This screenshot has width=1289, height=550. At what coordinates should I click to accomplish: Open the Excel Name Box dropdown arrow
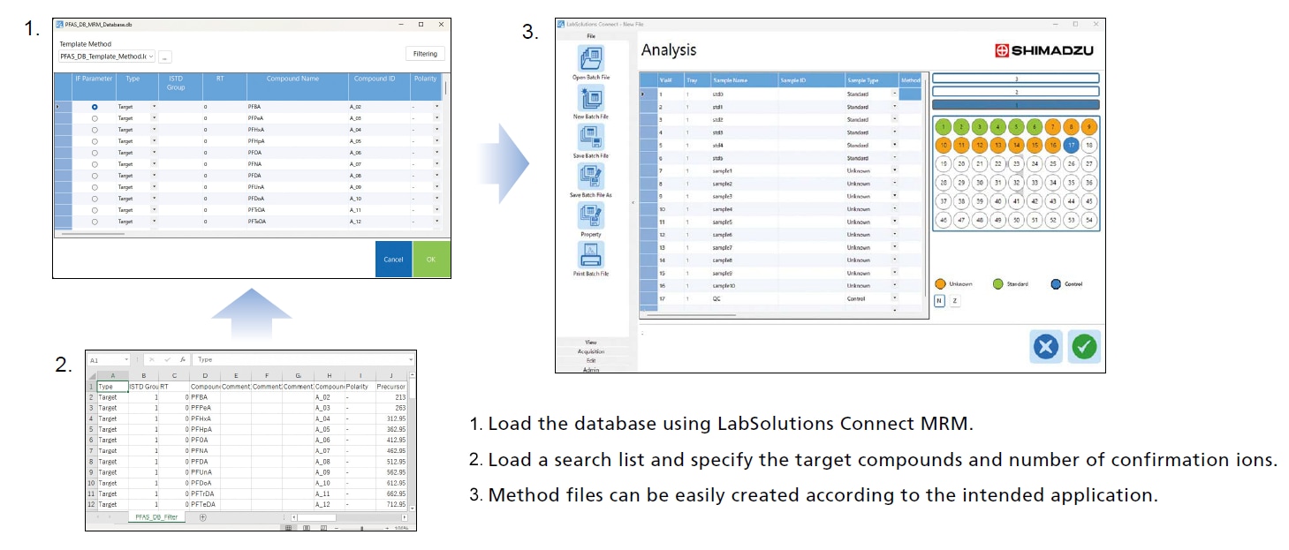pyautogui.click(x=127, y=360)
